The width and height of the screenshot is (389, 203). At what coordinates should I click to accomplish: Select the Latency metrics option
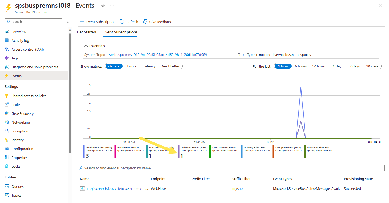149,66
